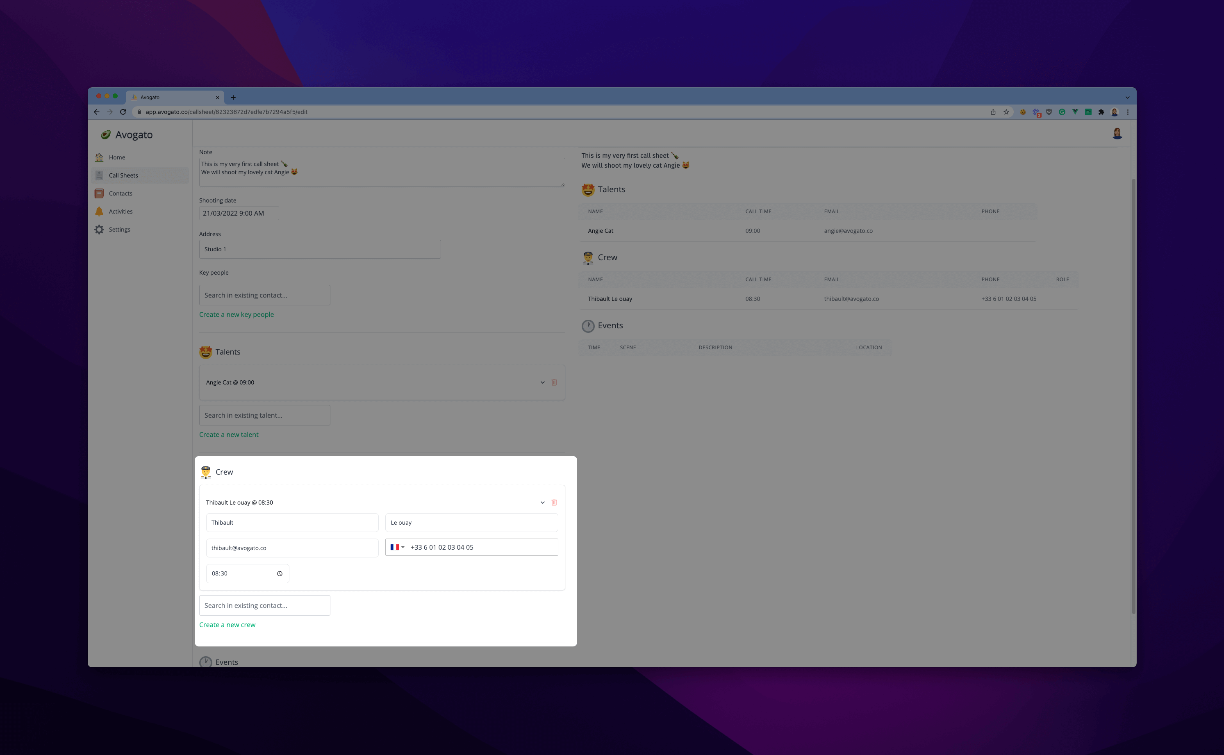
Task: Click the Angie Cat name in preview
Action: pos(600,231)
